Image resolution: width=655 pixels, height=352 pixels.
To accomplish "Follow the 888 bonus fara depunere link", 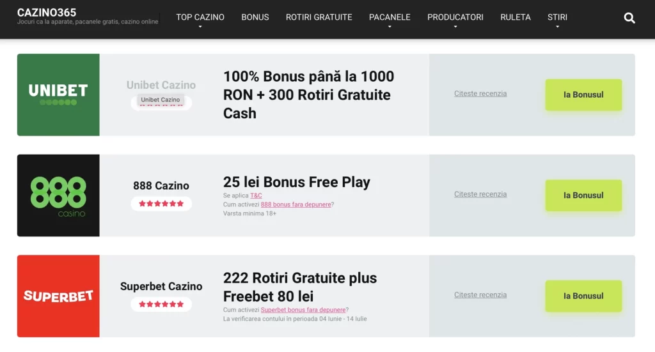I will [296, 204].
